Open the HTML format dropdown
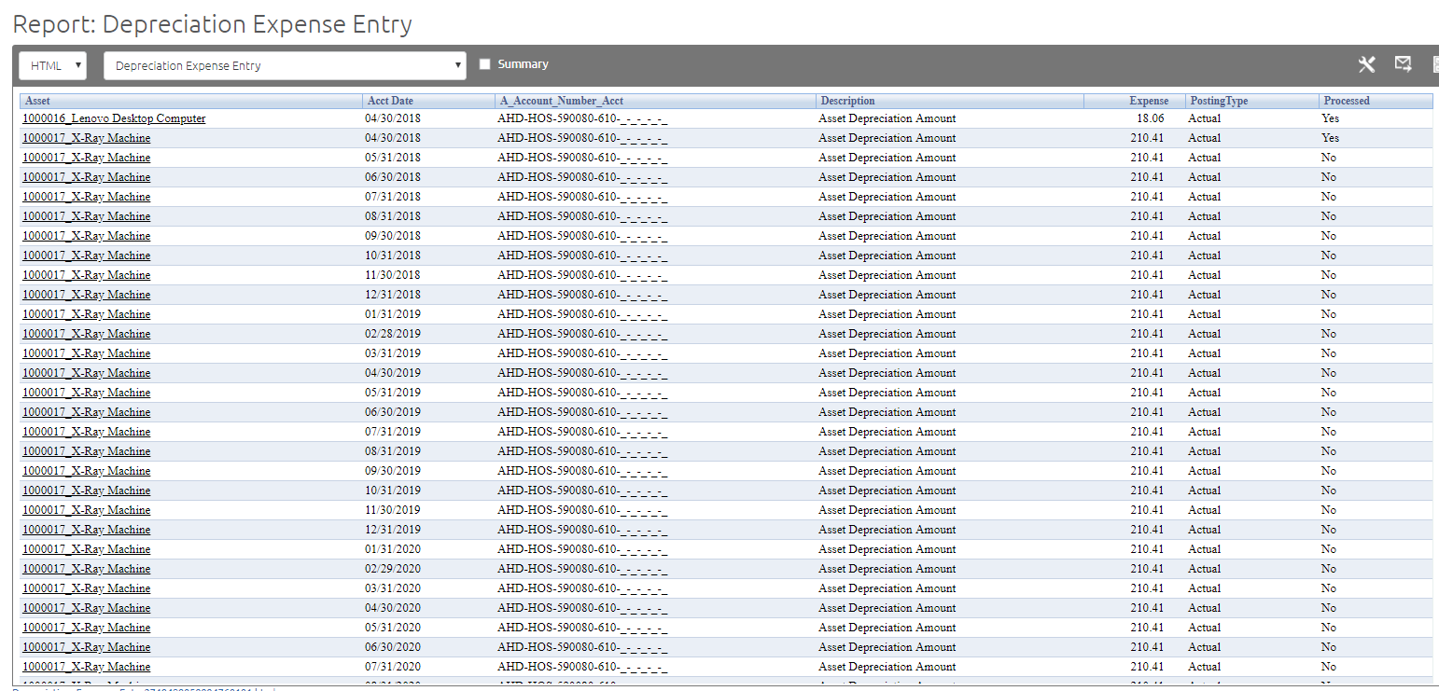The image size is (1439, 691). [53, 65]
